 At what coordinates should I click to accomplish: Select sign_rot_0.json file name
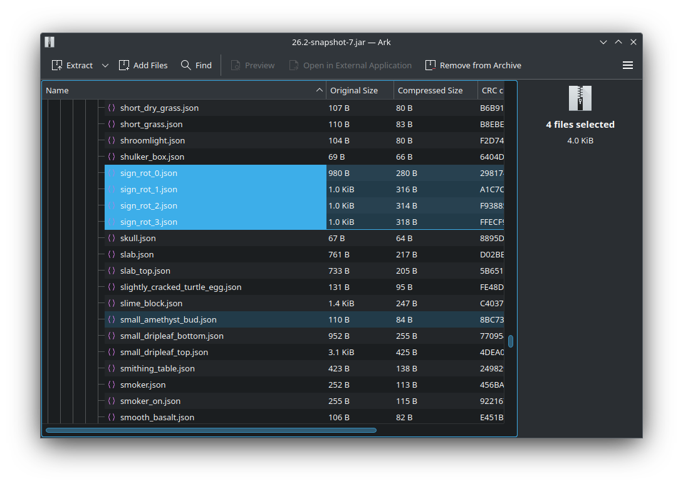point(149,173)
